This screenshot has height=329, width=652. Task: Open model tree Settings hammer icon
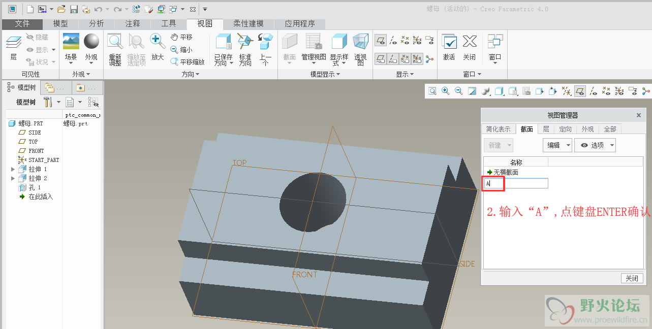[x=49, y=102]
